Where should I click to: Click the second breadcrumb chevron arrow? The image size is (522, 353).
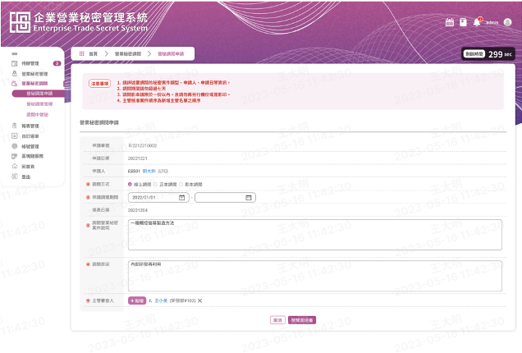(x=149, y=53)
